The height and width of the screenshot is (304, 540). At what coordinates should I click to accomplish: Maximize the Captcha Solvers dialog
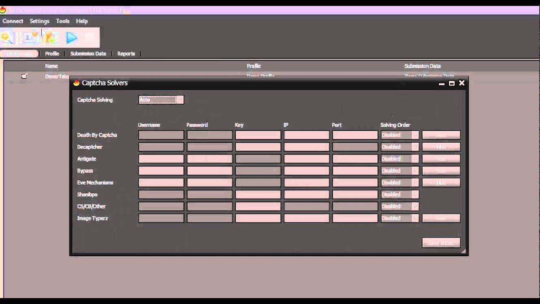pyautogui.click(x=452, y=83)
